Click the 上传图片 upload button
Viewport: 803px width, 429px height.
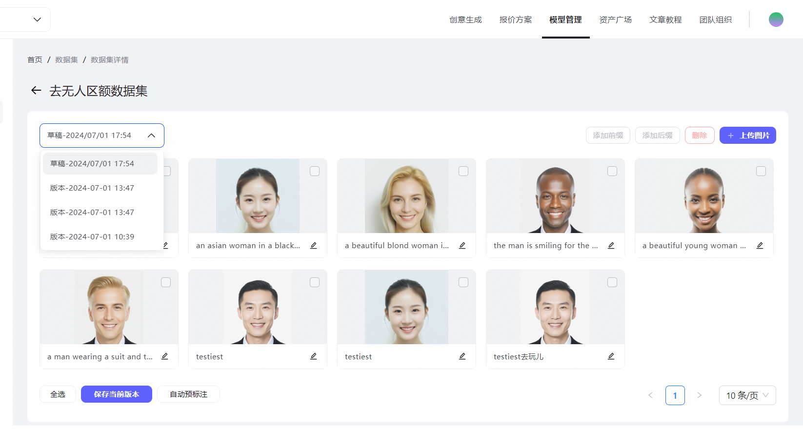tap(748, 136)
